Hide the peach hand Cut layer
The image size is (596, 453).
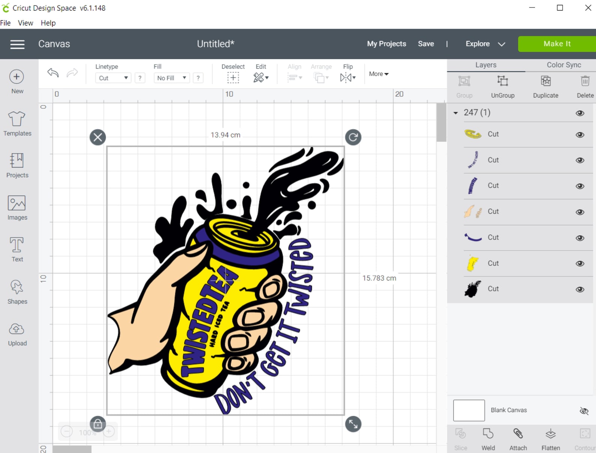580,212
